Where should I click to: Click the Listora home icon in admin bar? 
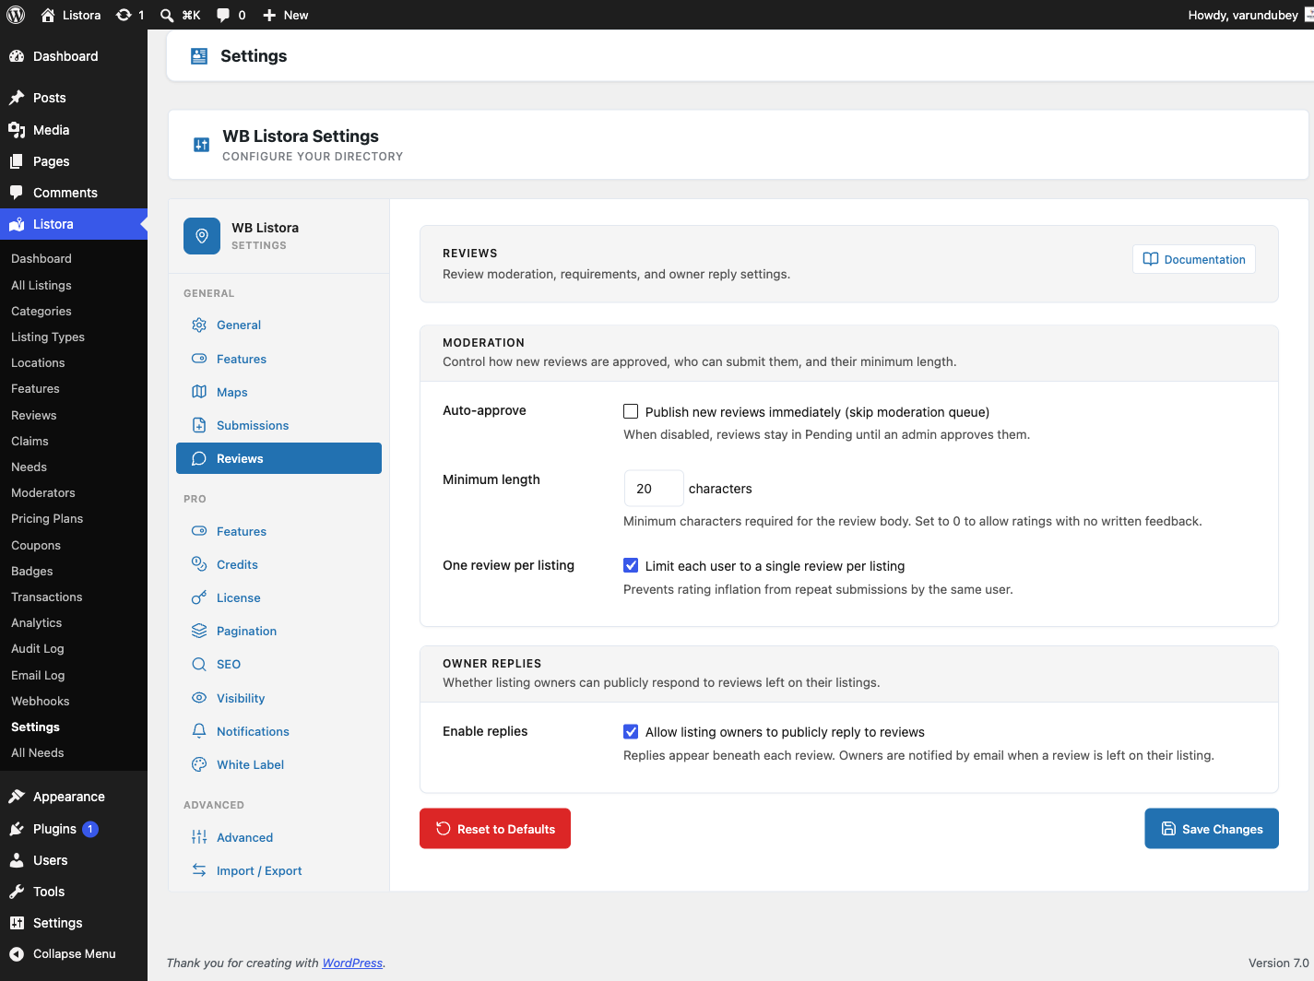tap(48, 15)
